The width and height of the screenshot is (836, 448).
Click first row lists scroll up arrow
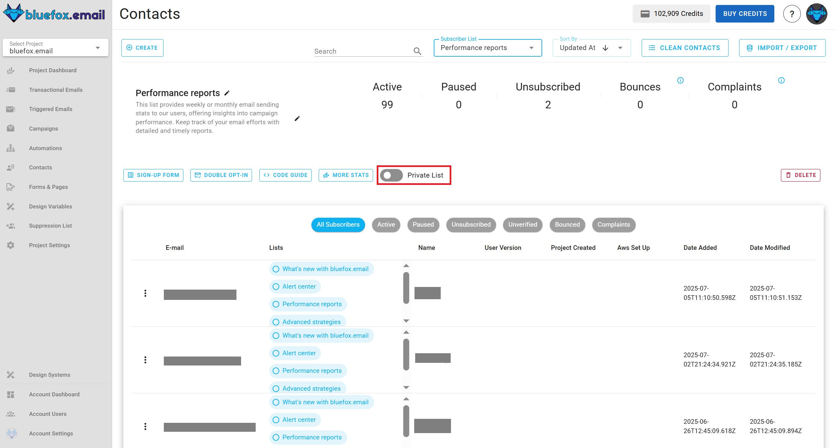pyautogui.click(x=406, y=266)
